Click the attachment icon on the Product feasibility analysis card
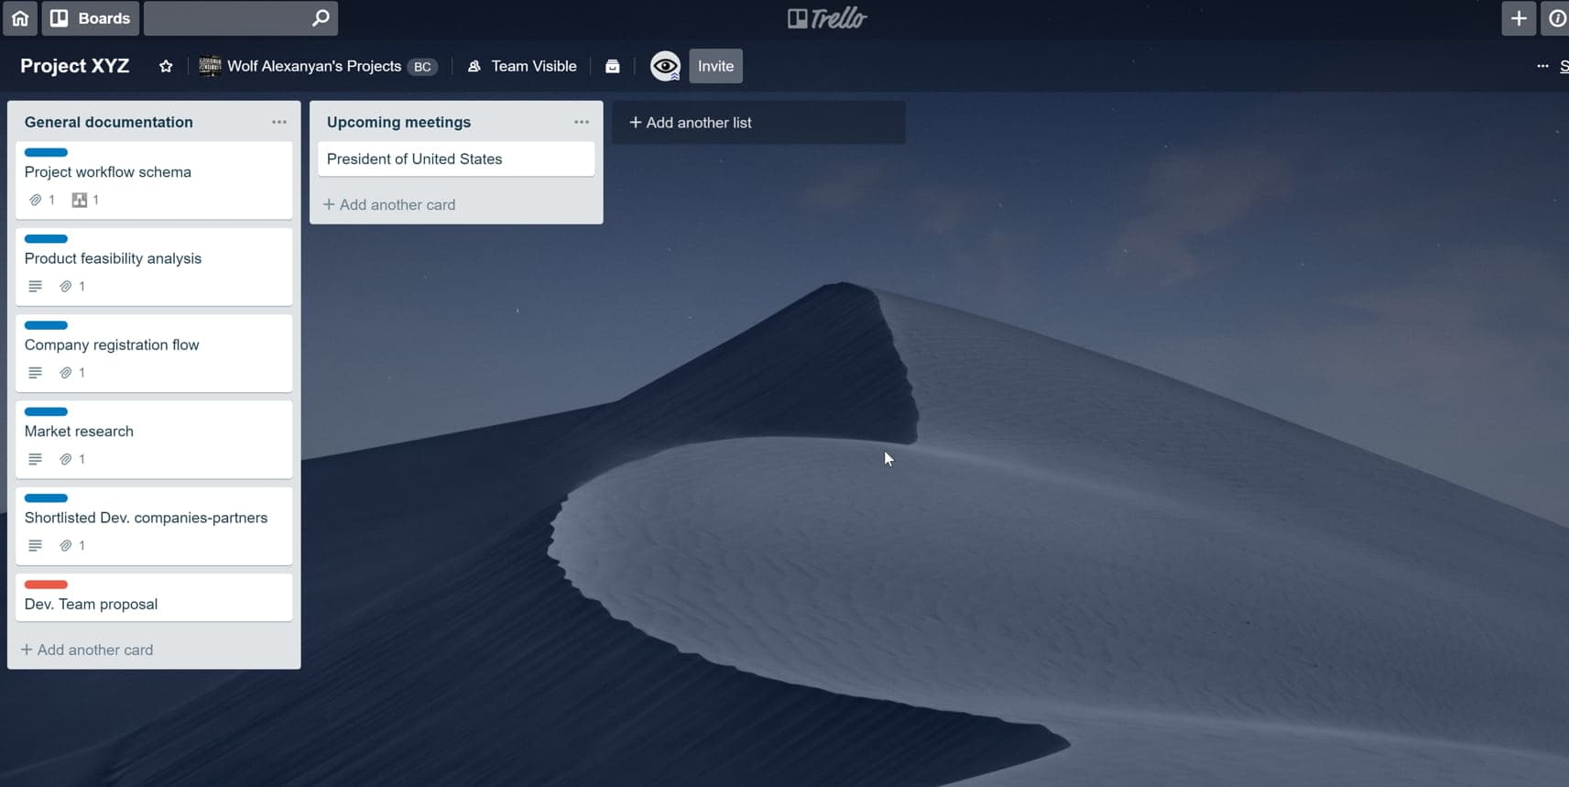Screen dimensions: 1569x787 pos(66,286)
